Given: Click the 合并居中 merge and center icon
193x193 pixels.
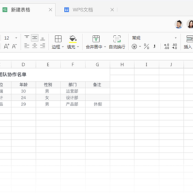Looking at the screenshot, I should pyautogui.click(x=96, y=39).
